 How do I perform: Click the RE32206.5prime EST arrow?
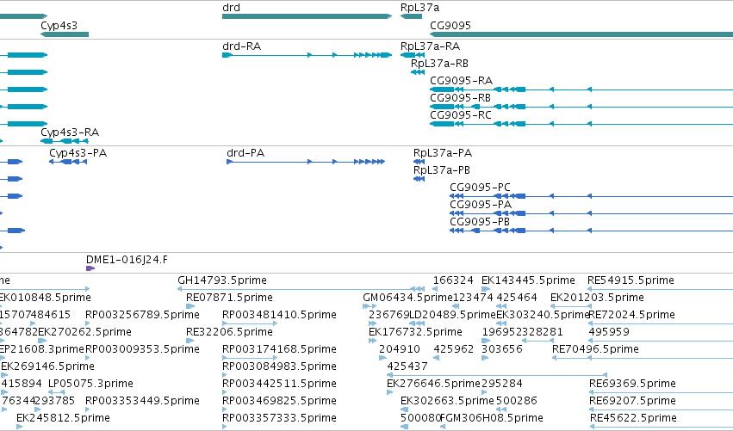click(x=189, y=341)
